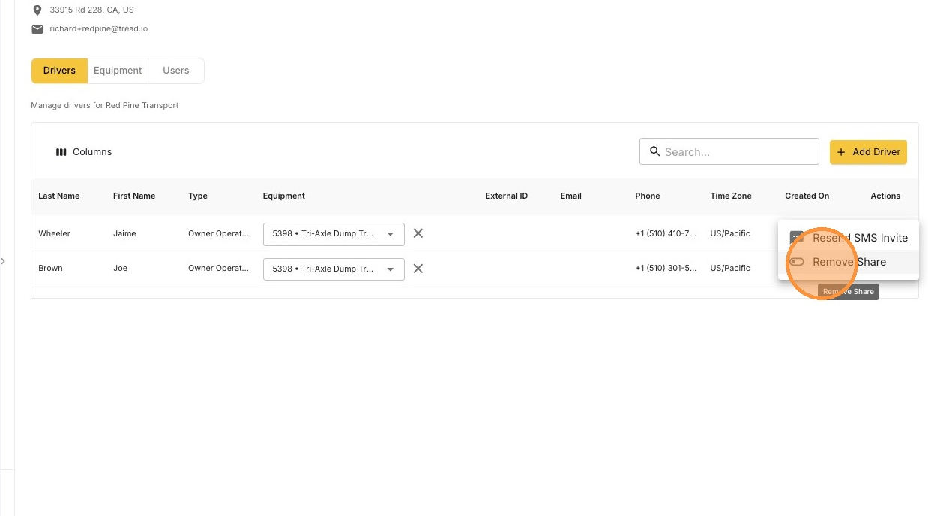
Task: Click the envelope icon beside the email
Action: pyautogui.click(x=37, y=29)
